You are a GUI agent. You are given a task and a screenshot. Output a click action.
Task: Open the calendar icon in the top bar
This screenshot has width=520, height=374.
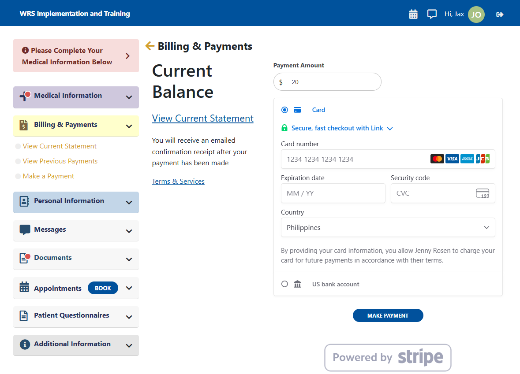[x=413, y=14]
